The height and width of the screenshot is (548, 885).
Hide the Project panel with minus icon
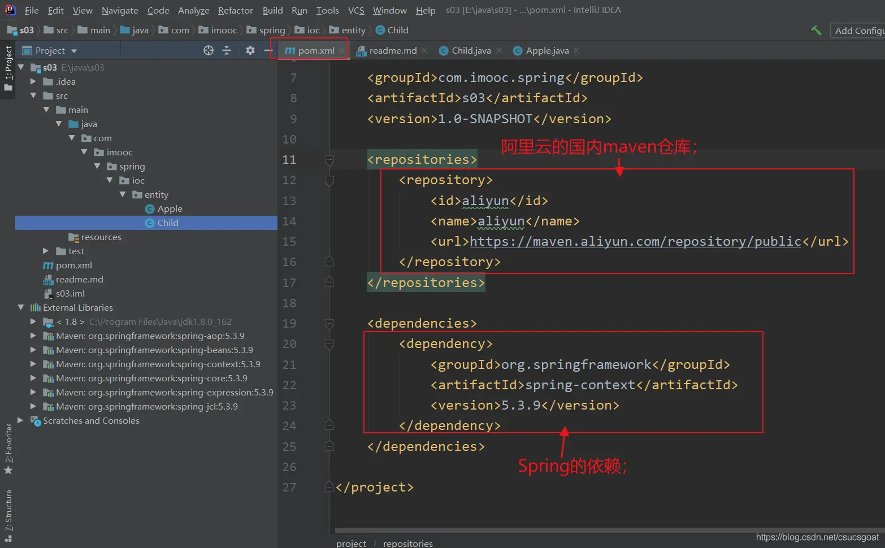click(x=268, y=50)
